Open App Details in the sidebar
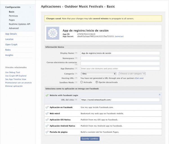Image resolution: width=169 pixels, height=144 pixels. coord(11,34)
